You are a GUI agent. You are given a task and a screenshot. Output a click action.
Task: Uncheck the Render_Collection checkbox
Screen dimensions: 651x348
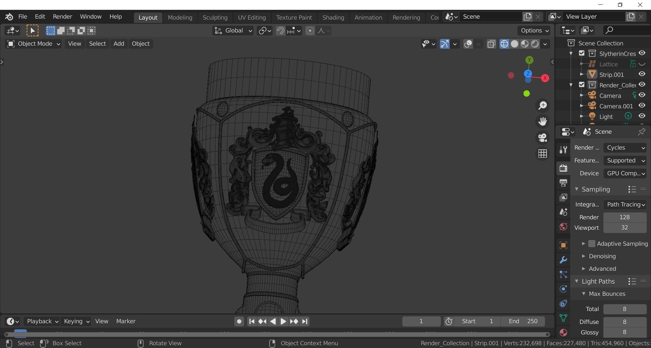(582, 85)
